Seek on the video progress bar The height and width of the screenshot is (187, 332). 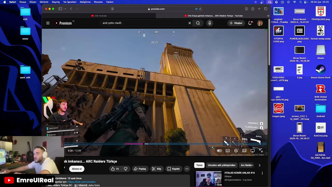click(165, 144)
